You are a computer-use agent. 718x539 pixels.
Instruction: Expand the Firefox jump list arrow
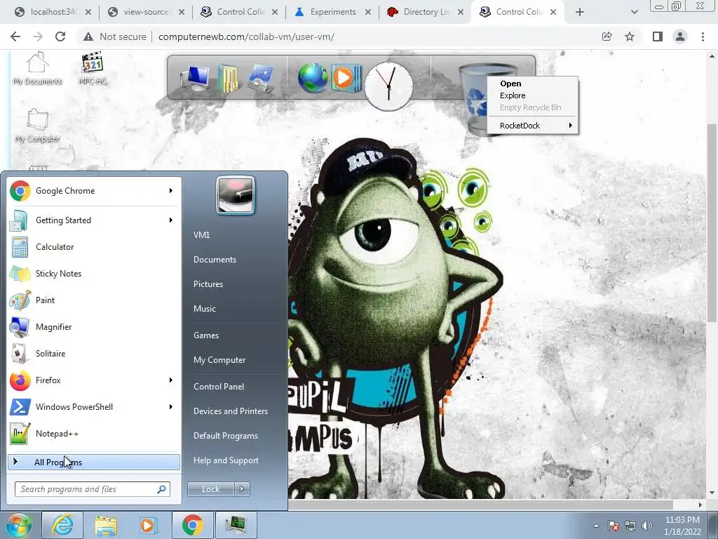(171, 380)
